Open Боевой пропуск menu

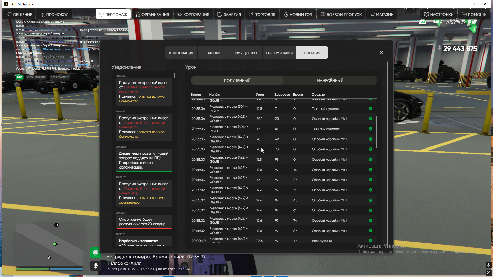coord(341,14)
